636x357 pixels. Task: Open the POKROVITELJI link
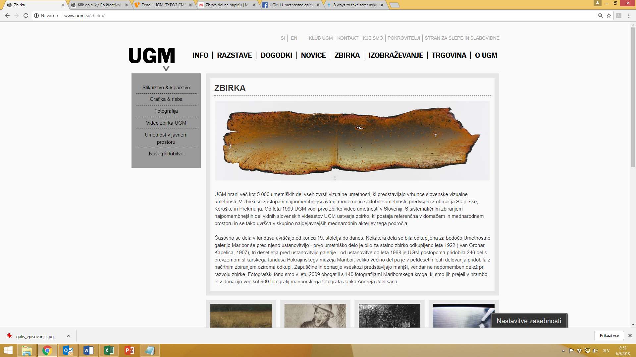404,38
